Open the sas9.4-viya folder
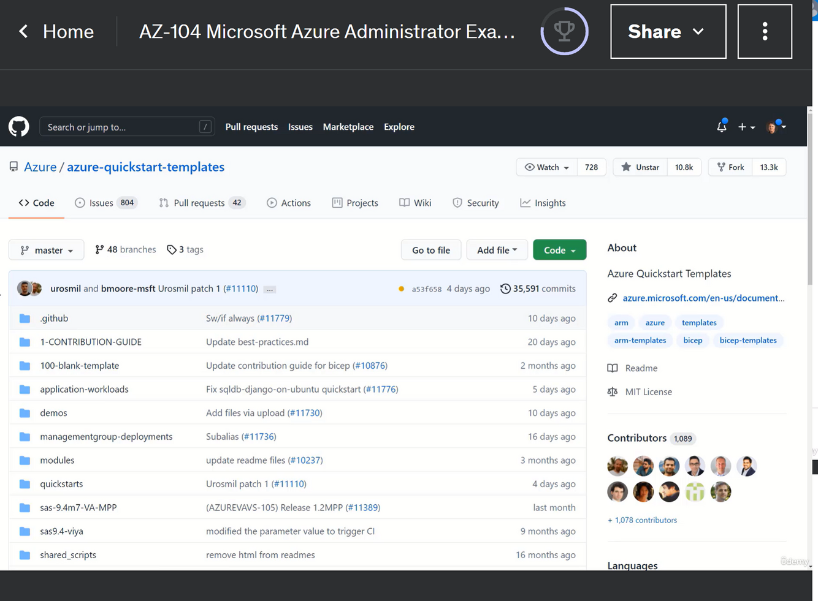This screenshot has height=601, width=818. point(61,531)
